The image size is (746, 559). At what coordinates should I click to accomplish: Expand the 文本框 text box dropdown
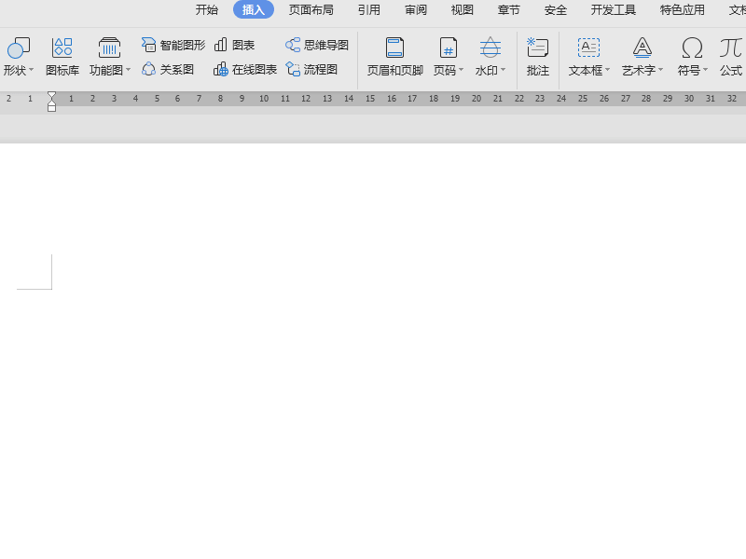(589, 70)
